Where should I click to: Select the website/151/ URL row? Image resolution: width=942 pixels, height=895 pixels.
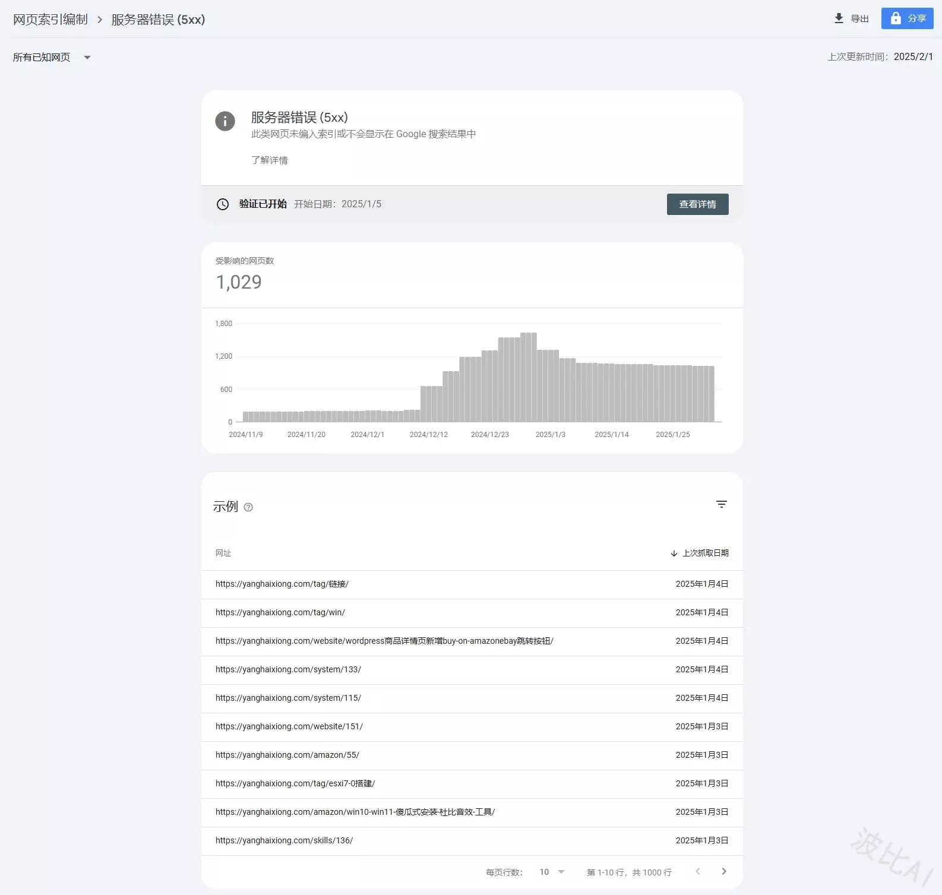[x=472, y=727]
